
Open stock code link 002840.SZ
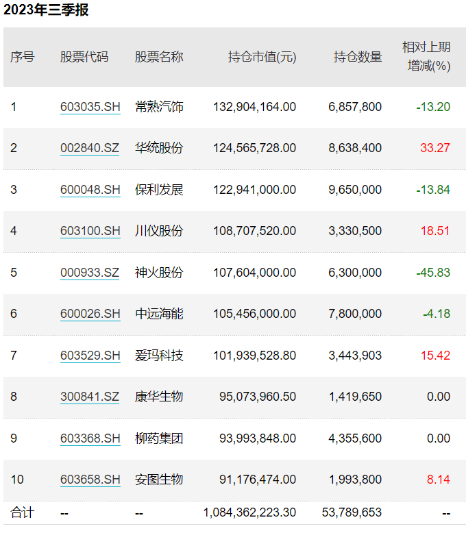pyautogui.click(x=90, y=148)
